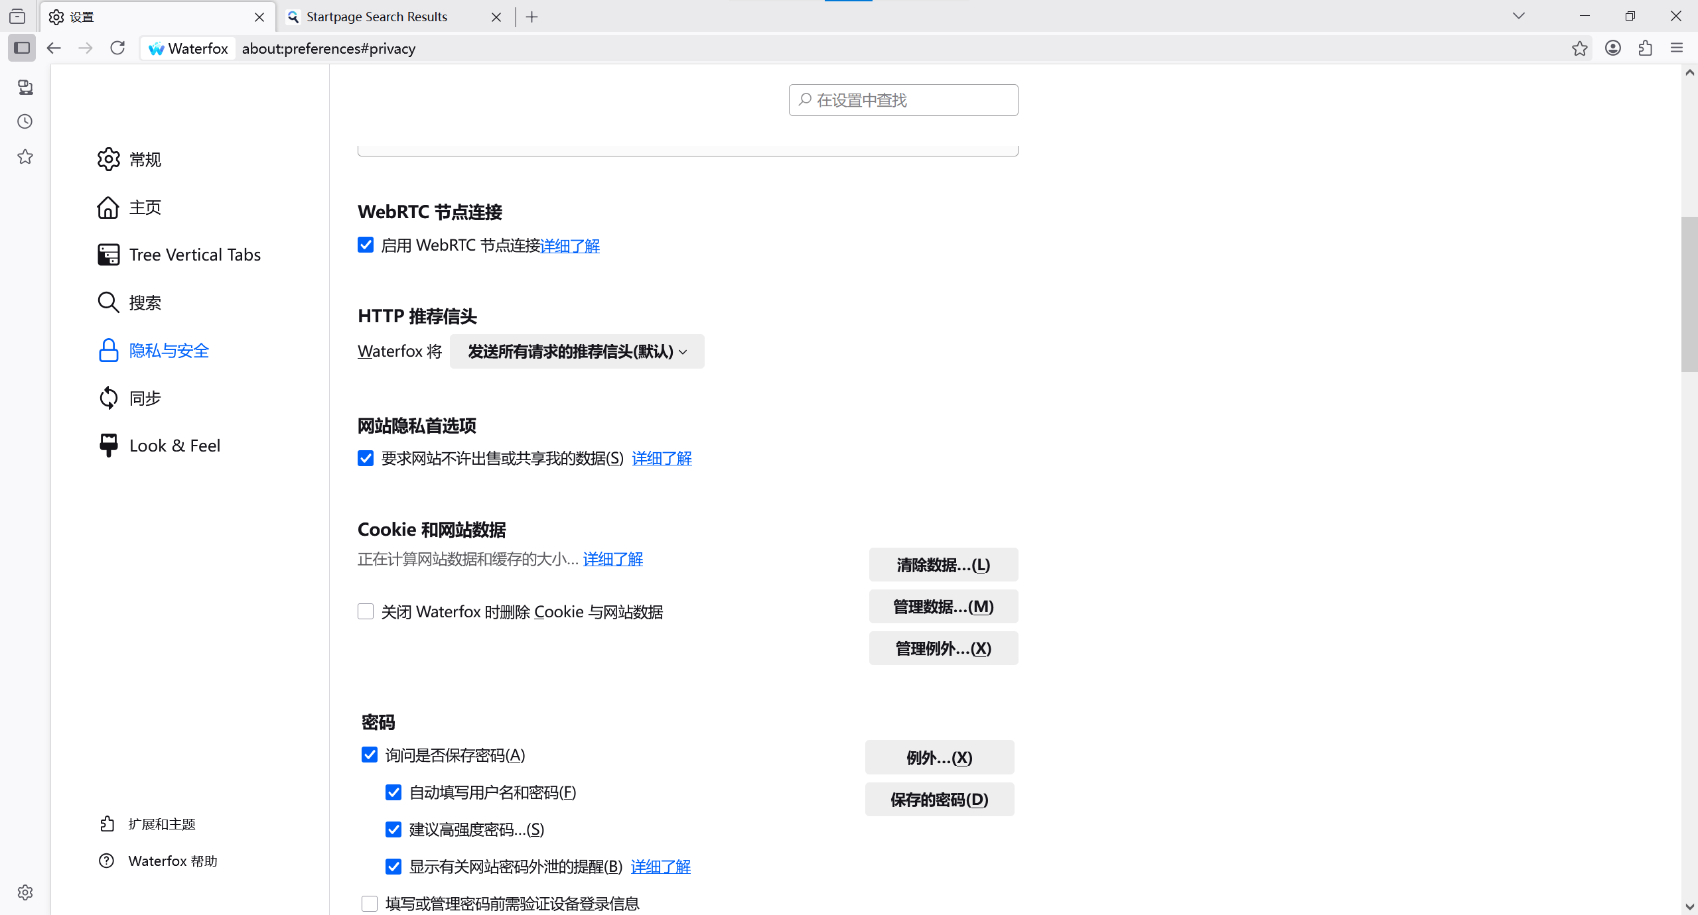Disable WebRTC peer connection checkbox

(366, 245)
